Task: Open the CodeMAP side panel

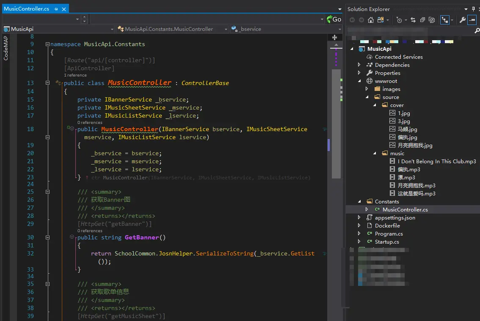Action: (6, 48)
